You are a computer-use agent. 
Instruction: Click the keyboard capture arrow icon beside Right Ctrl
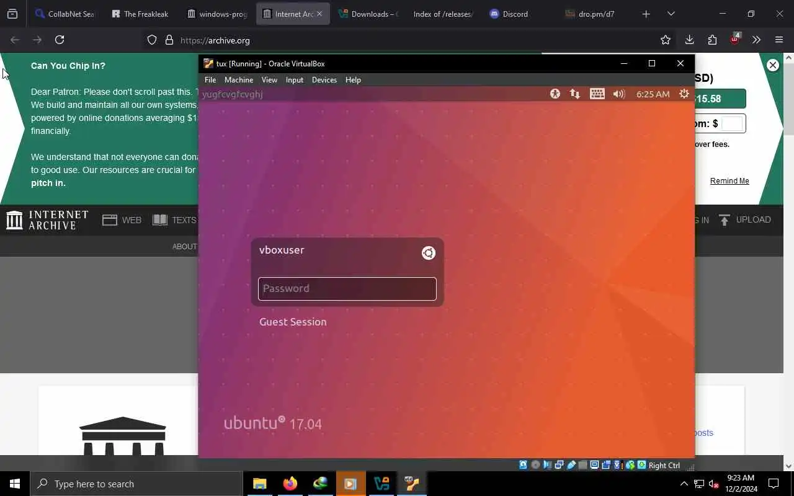pyautogui.click(x=641, y=465)
